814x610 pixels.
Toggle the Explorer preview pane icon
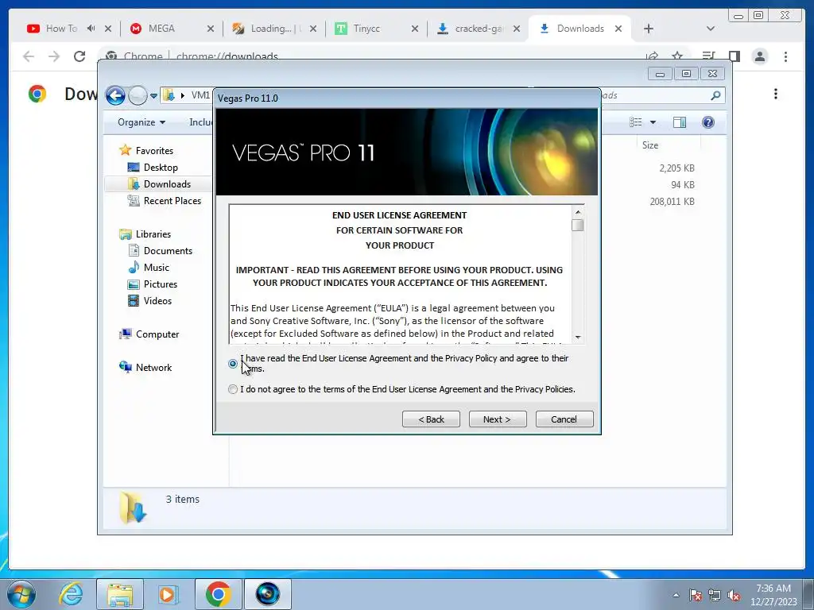680,122
